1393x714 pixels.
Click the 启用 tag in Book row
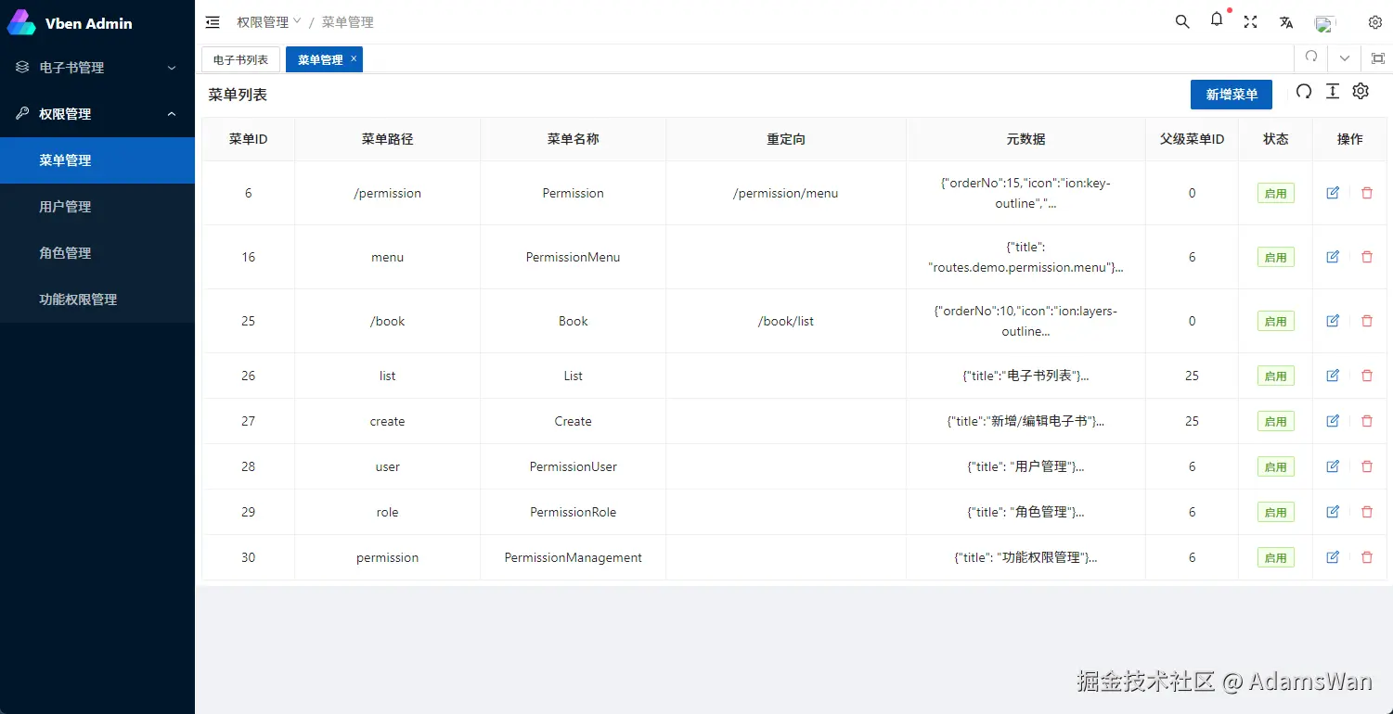1275,321
